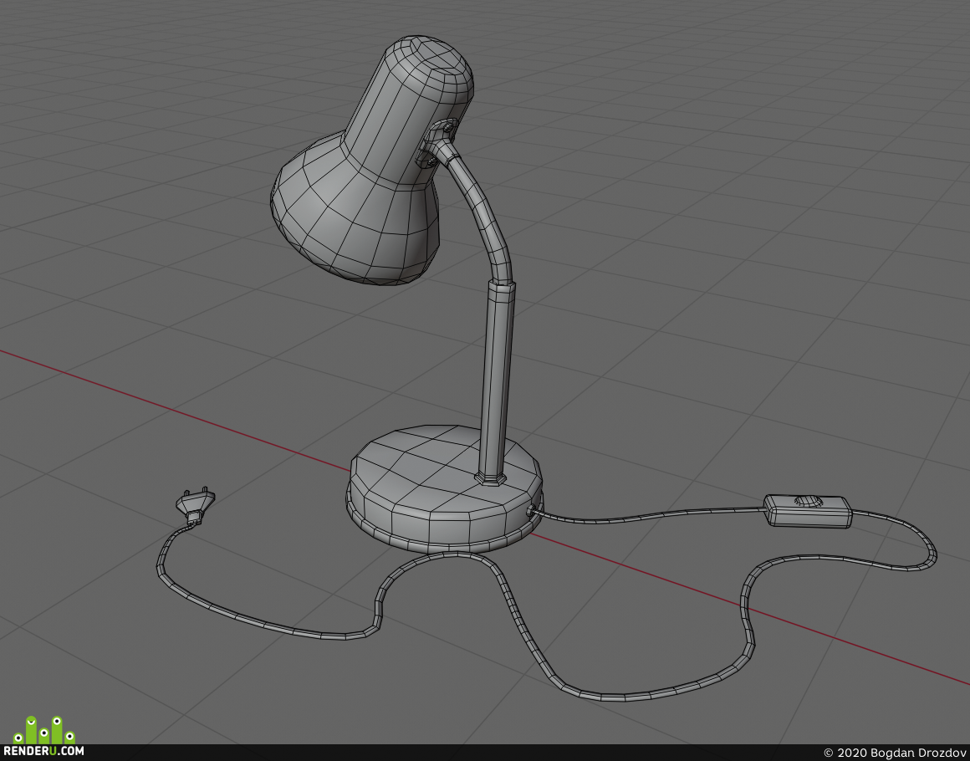Image resolution: width=970 pixels, height=761 pixels.
Task: Click the power plug at cord end
Action: click(x=195, y=505)
